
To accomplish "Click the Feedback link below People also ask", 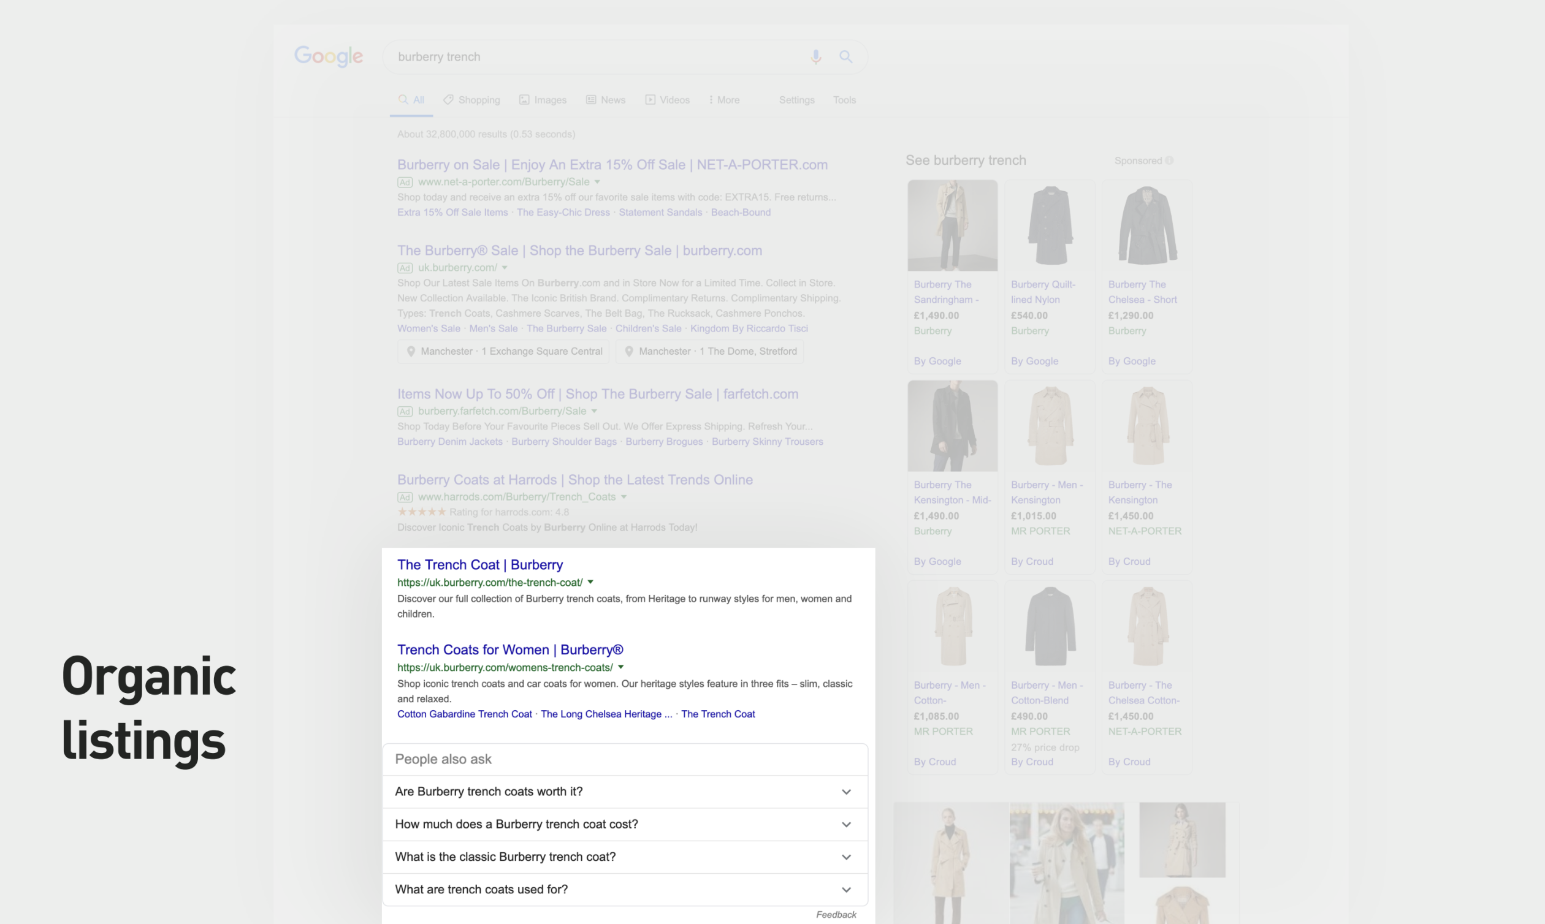I will click(x=836, y=914).
